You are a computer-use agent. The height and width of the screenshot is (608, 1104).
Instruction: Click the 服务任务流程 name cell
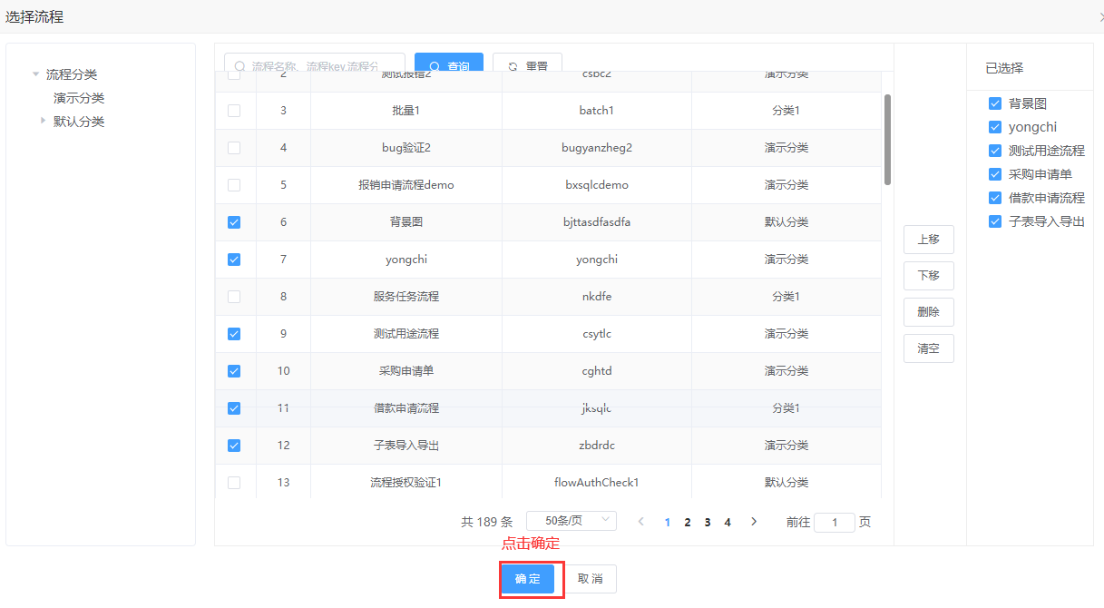tap(406, 297)
